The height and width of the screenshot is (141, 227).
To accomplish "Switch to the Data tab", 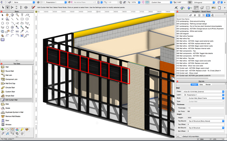I will (201, 85).
